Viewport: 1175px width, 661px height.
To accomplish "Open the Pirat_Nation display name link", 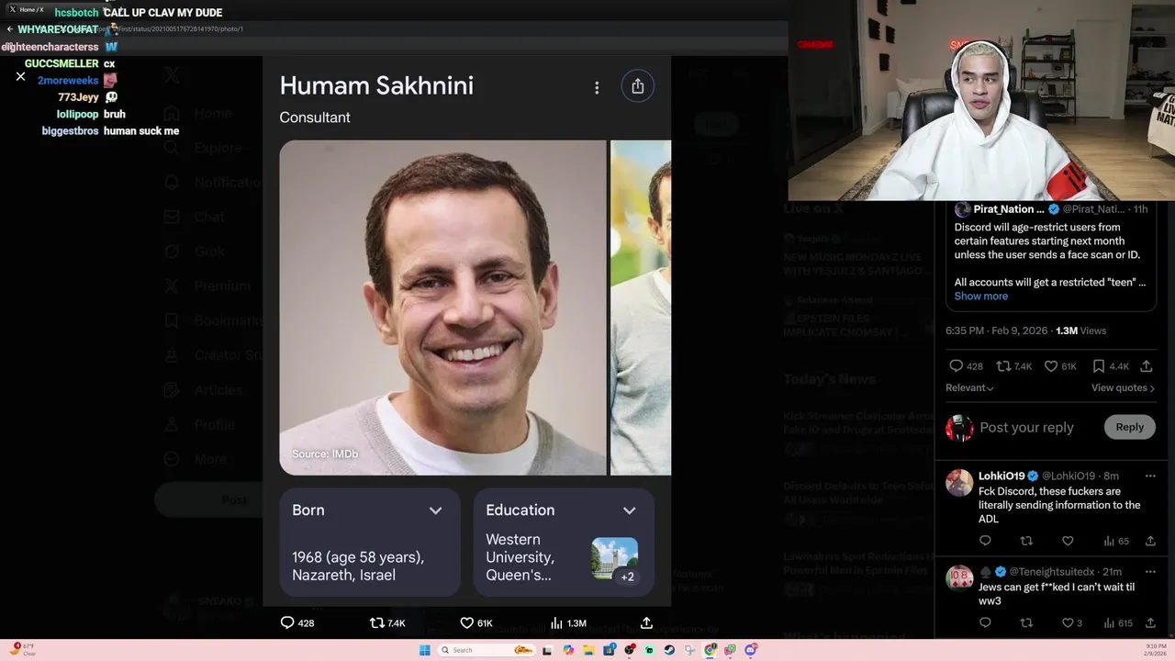I will [1009, 209].
